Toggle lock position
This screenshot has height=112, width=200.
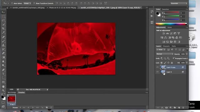tap(168, 63)
